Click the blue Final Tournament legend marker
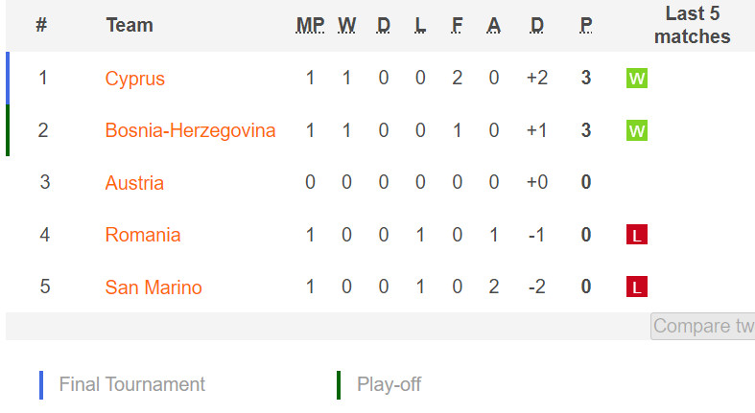The height and width of the screenshot is (413, 755). click(41, 385)
